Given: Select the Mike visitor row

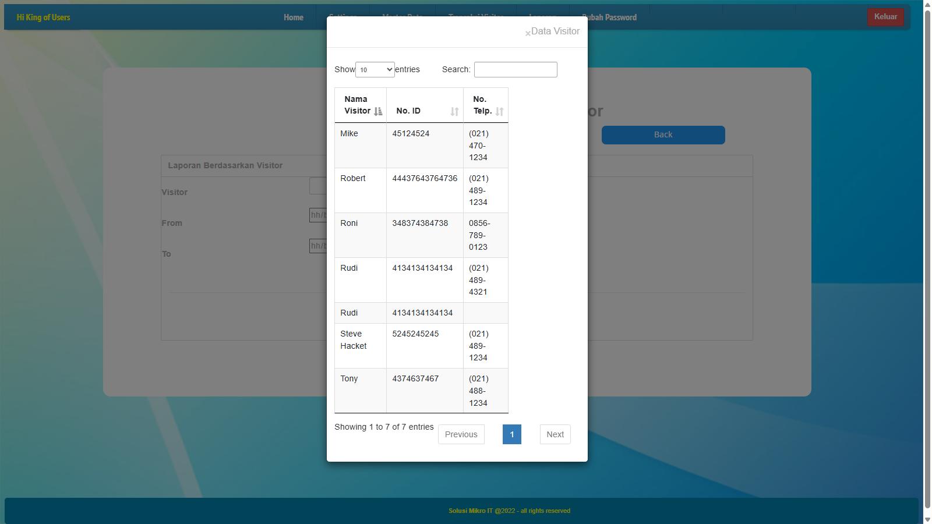Looking at the screenshot, I should pos(349,134).
